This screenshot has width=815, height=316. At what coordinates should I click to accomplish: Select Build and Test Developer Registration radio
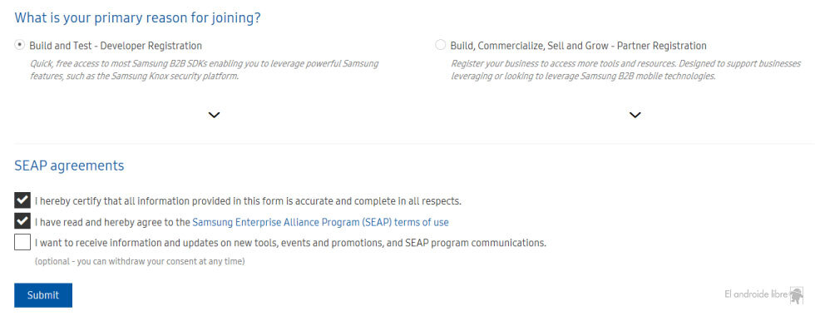(x=20, y=45)
